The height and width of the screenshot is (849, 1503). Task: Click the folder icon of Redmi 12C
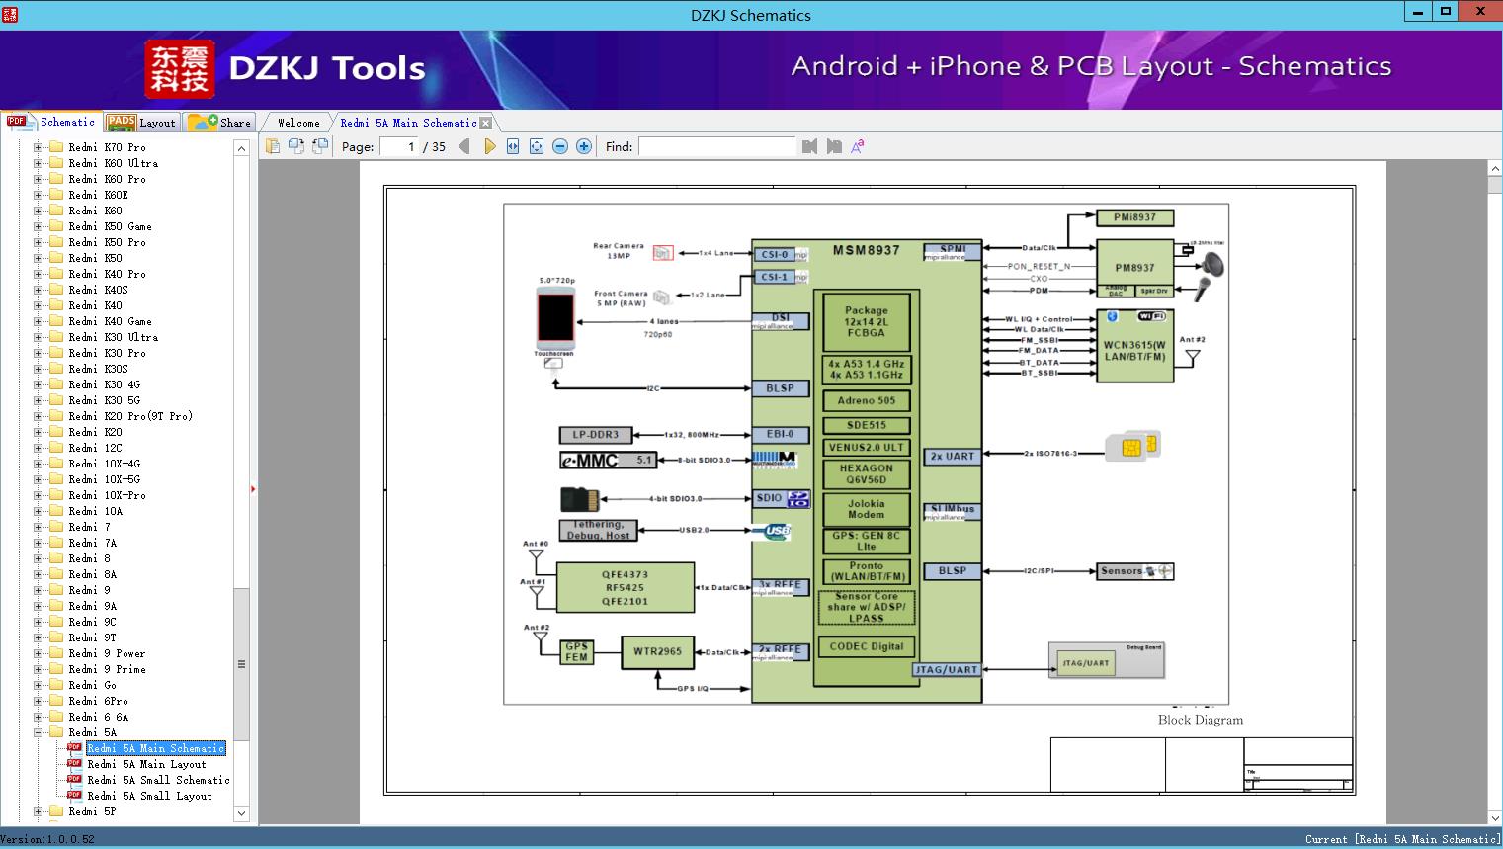(x=56, y=448)
